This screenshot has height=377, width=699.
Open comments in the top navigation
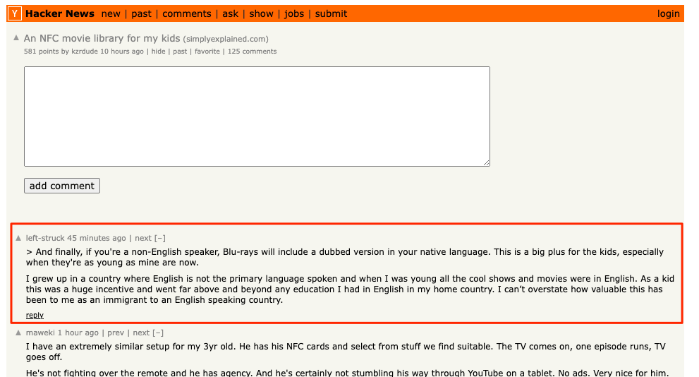(x=187, y=14)
